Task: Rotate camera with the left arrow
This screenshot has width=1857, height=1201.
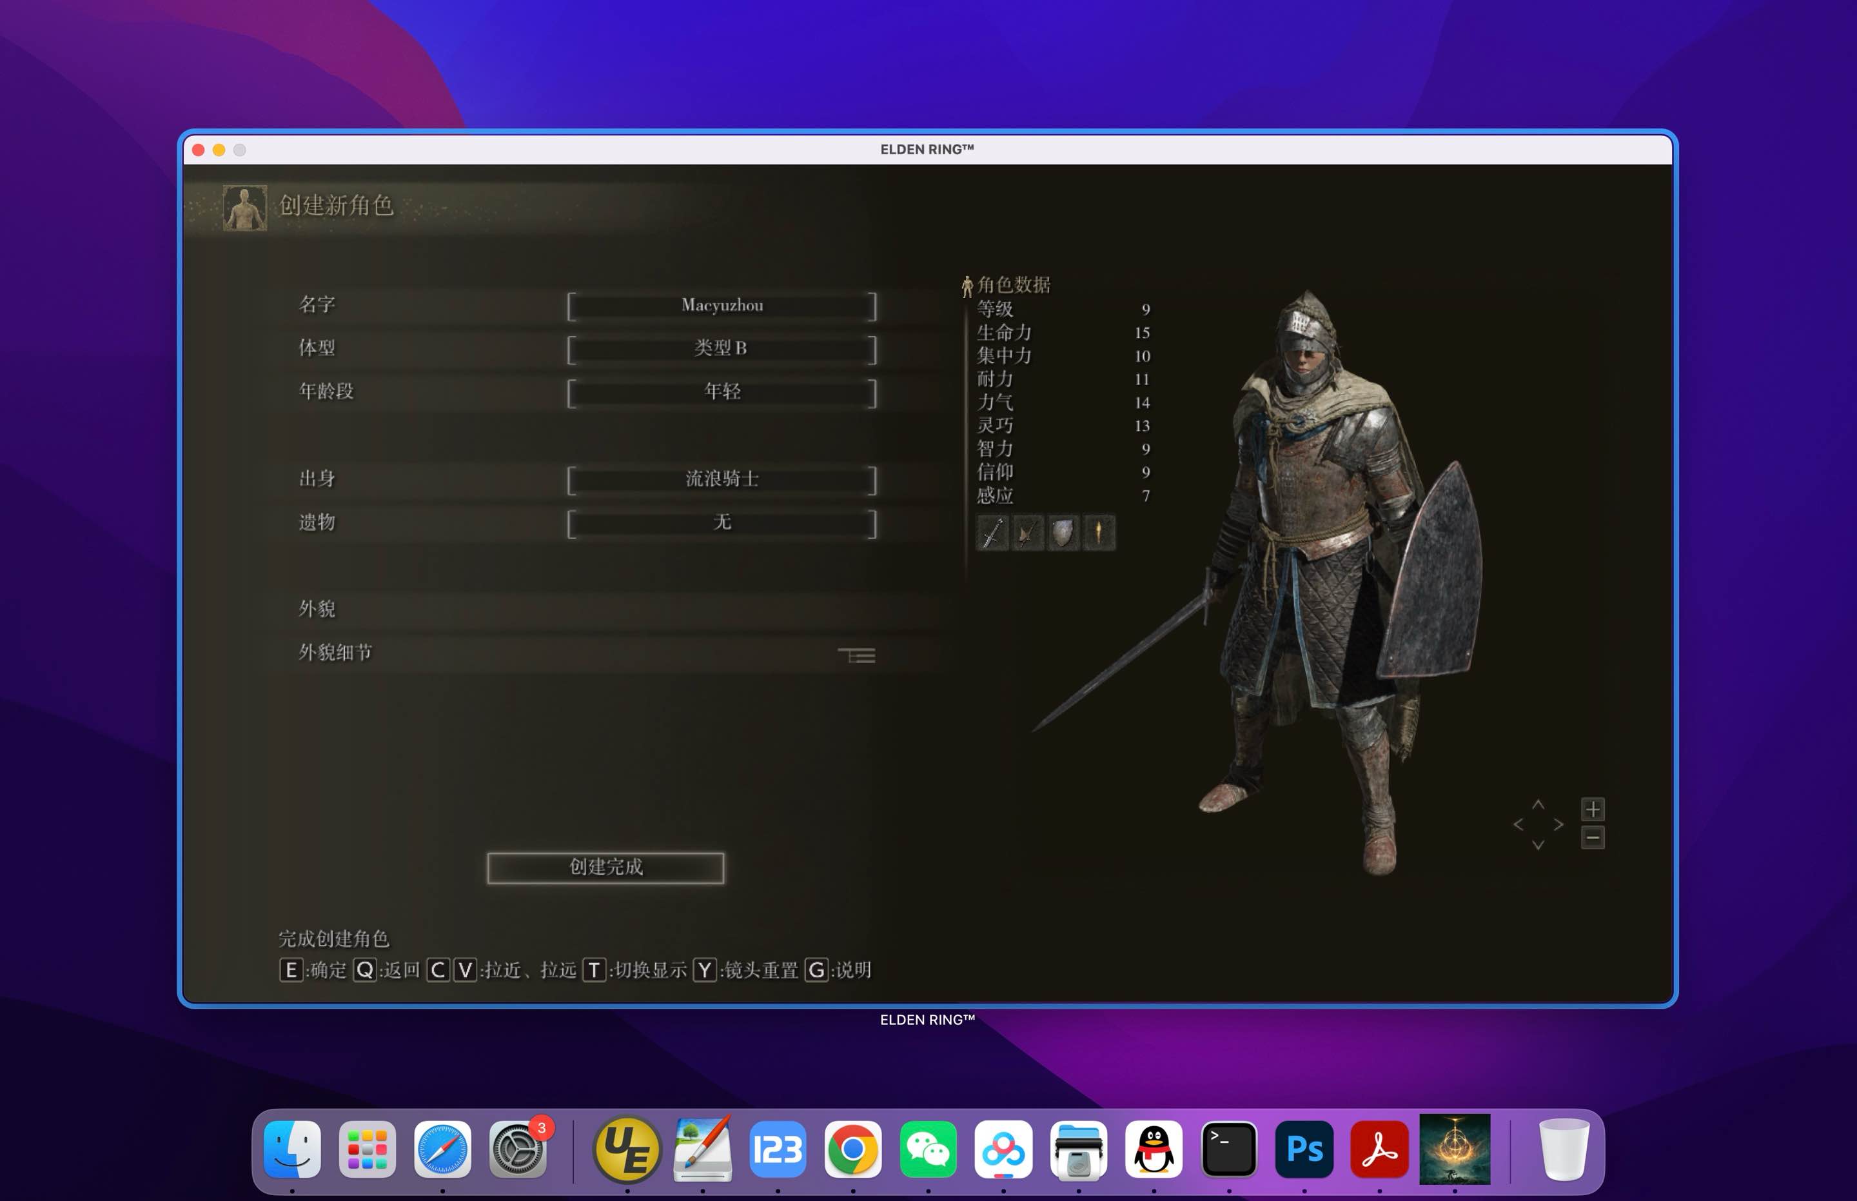Action: tap(1518, 824)
